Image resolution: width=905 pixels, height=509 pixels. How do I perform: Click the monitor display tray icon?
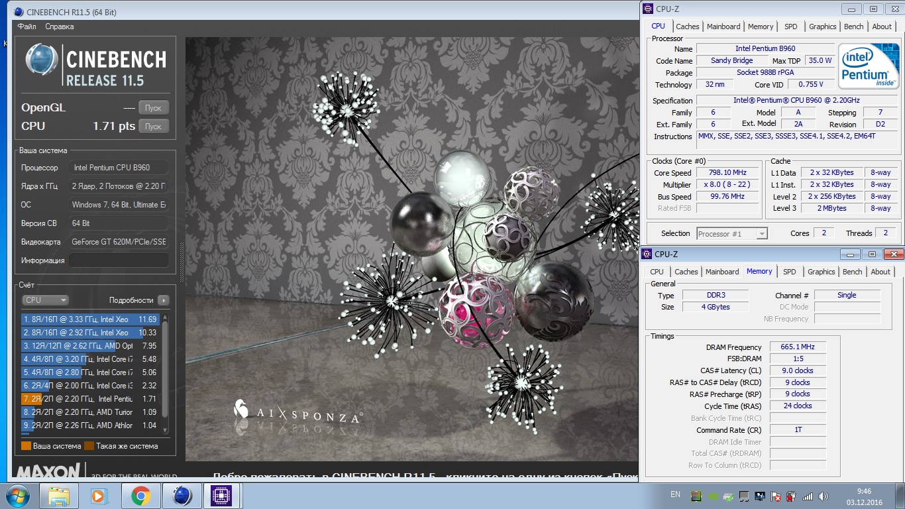point(760,496)
